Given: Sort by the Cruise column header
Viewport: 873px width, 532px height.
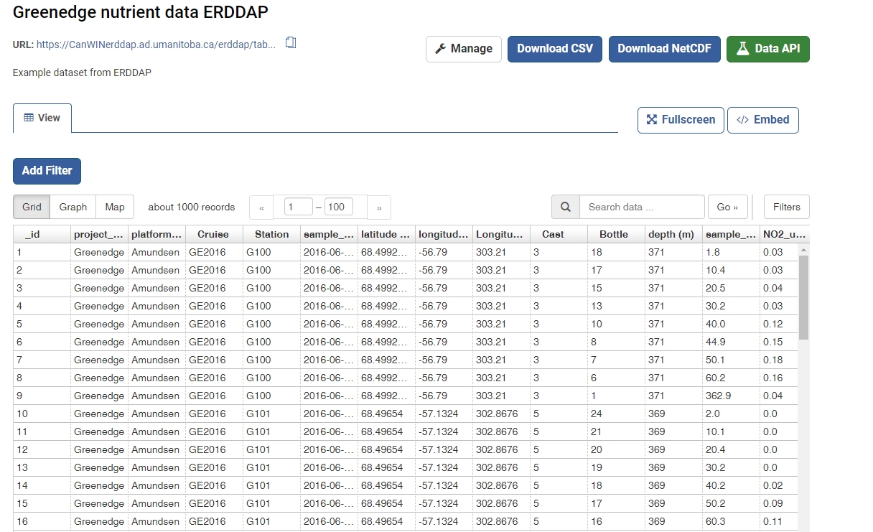Looking at the screenshot, I should (213, 234).
